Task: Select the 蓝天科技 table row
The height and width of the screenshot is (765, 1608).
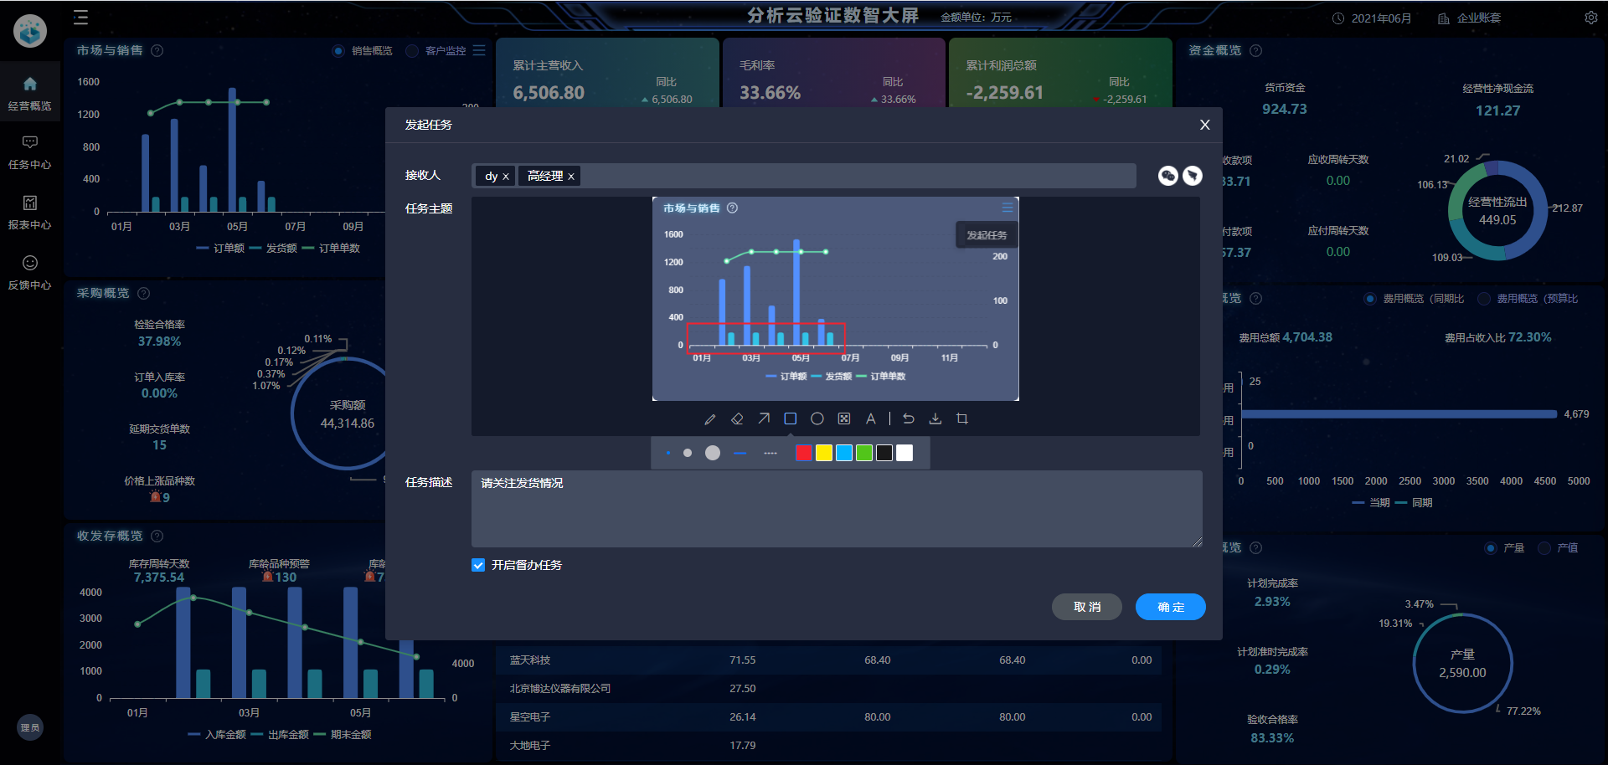Action: [x=829, y=660]
